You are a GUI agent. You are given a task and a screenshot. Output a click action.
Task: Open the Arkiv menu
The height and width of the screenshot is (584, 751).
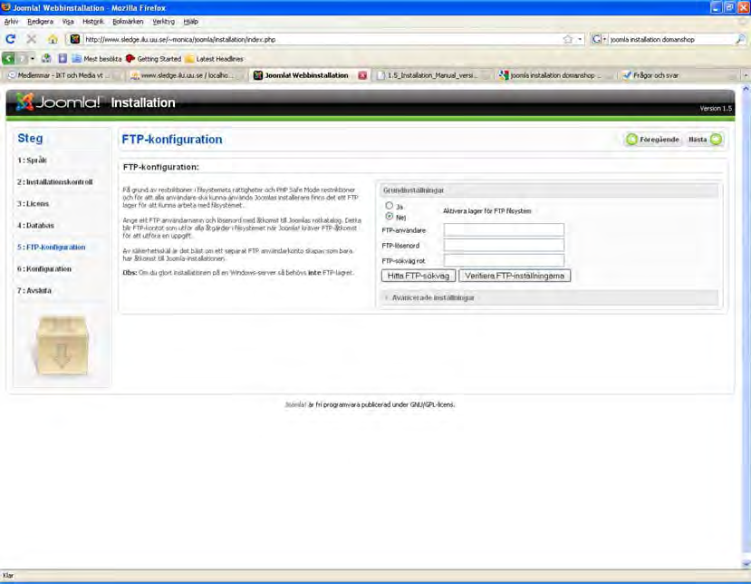tap(11, 22)
